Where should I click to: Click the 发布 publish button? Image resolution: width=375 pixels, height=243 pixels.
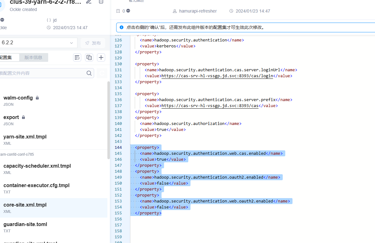pyautogui.click(x=93, y=43)
